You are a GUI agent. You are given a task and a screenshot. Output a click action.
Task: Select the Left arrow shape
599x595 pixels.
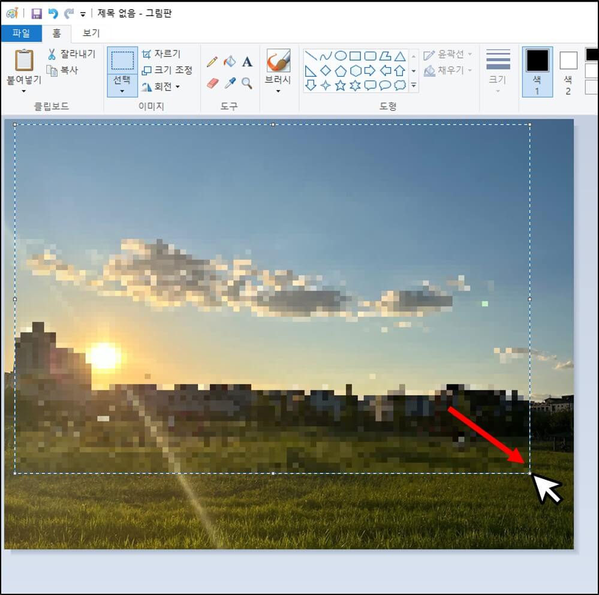385,71
